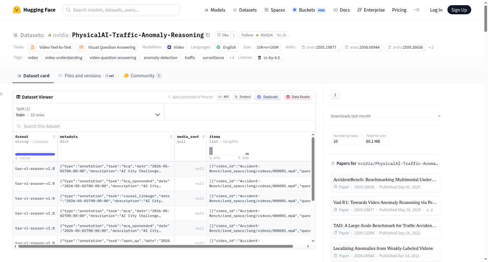The height and width of the screenshot is (262, 488).
Task: Click the page vertical scrollbar
Action: click(x=486, y=18)
